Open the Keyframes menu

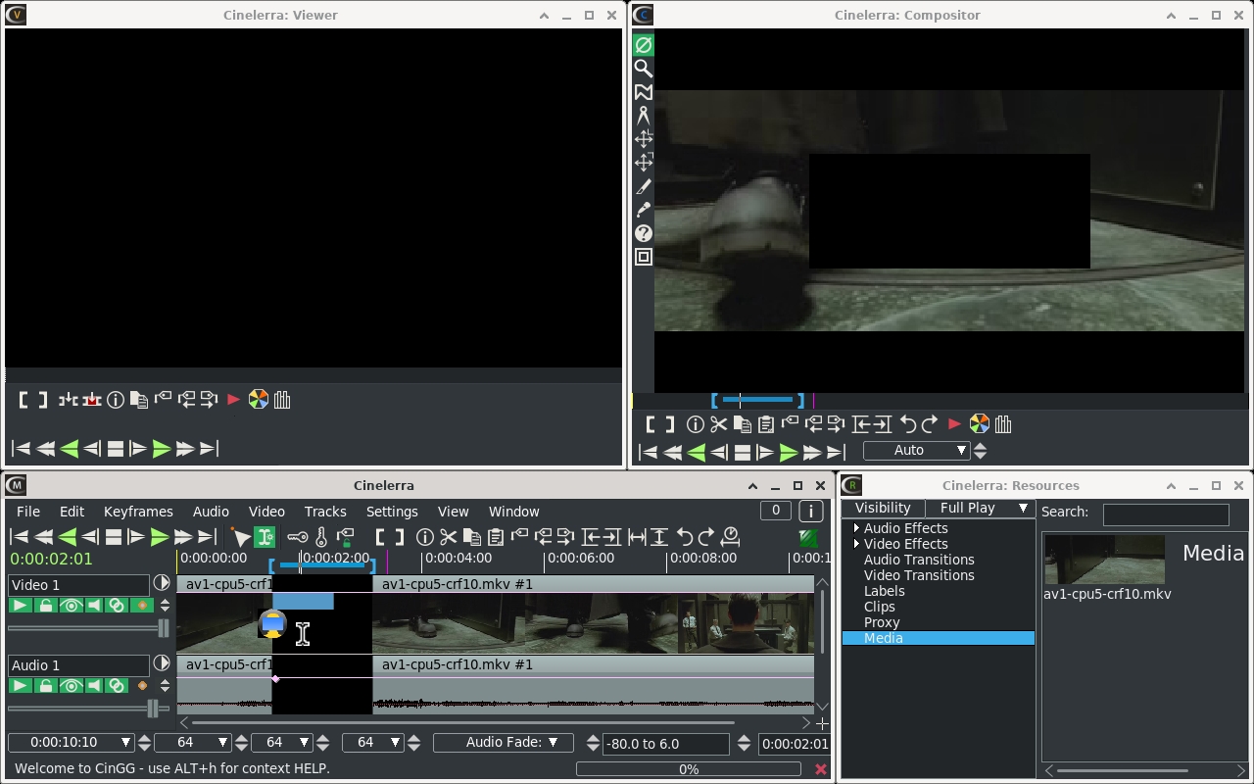click(138, 512)
